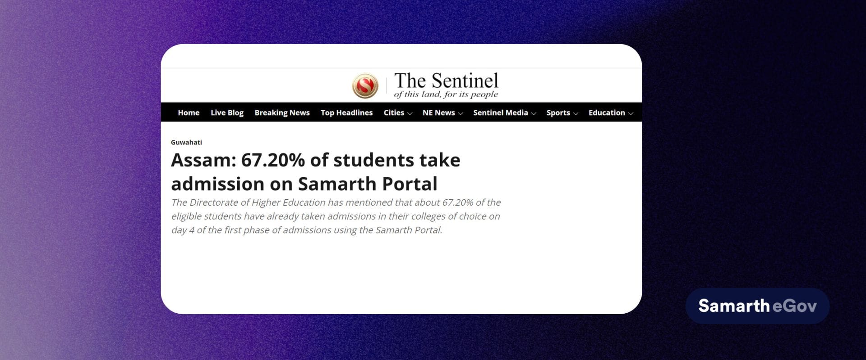Click the Guwahati category label

pos(187,142)
